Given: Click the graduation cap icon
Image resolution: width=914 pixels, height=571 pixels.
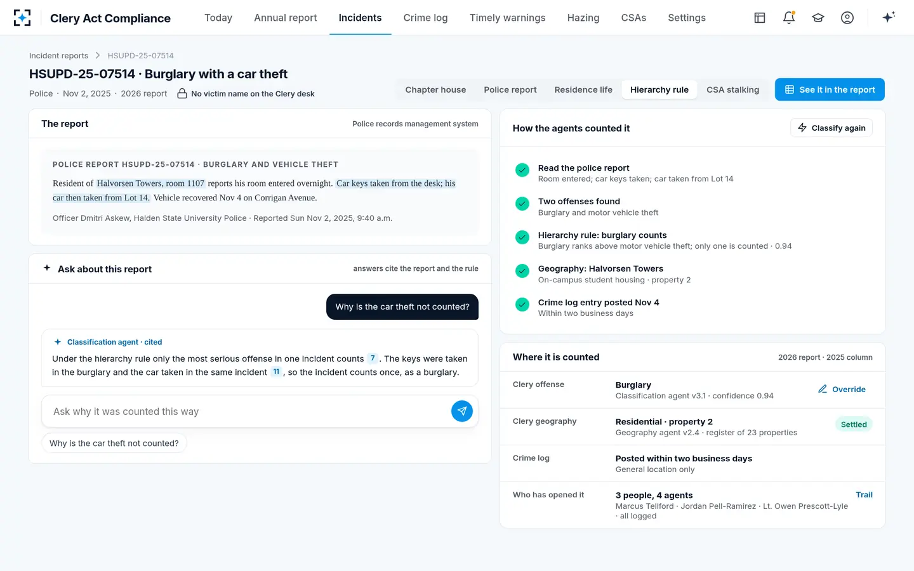Looking at the screenshot, I should 818,18.
